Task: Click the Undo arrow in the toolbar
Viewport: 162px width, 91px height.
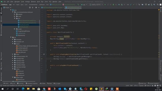Action: 139,5
